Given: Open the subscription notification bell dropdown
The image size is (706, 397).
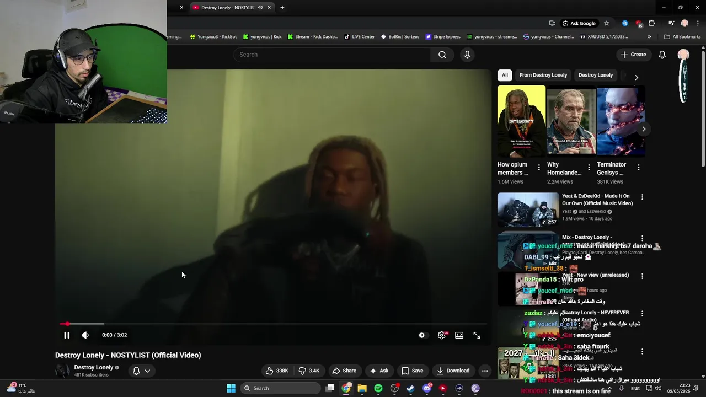Looking at the screenshot, I should coord(141,371).
